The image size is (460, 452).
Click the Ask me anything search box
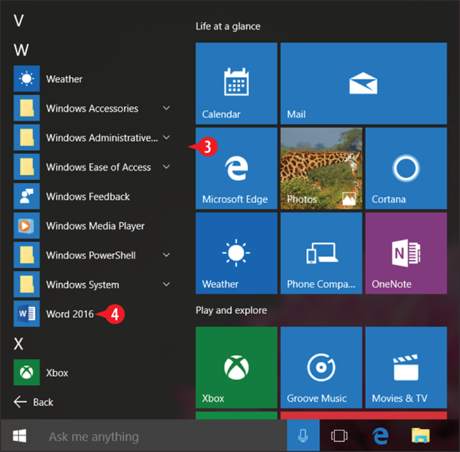pyautogui.click(x=162, y=436)
